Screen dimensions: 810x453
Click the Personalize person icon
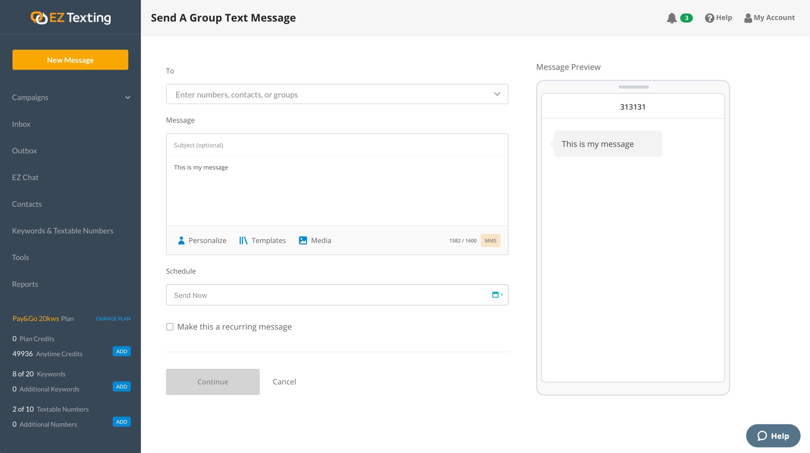181,241
